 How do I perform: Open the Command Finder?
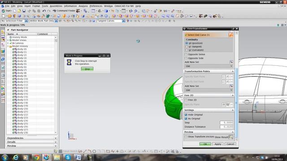pyautogui.click(x=64, y=11)
